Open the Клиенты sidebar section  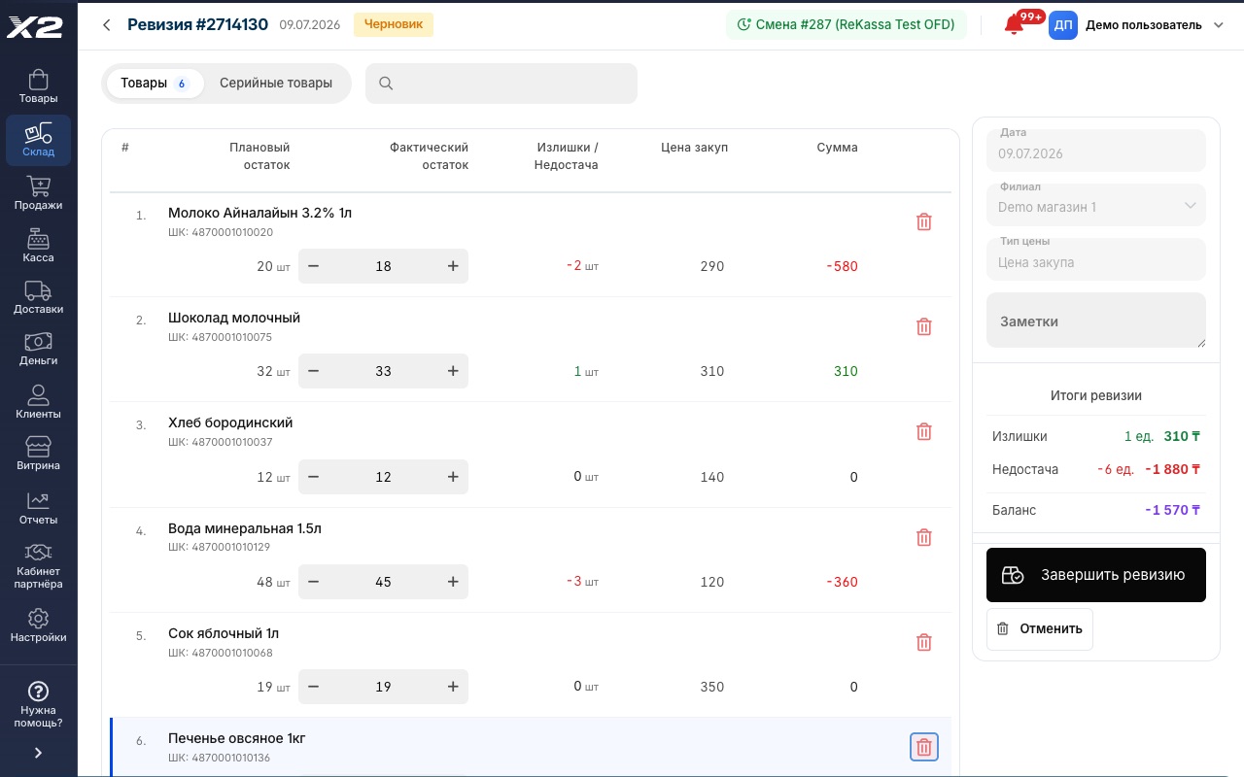[38, 401]
